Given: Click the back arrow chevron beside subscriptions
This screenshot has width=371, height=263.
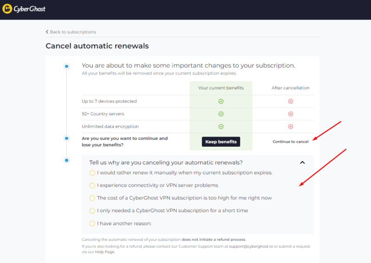Looking at the screenshot, I should 47,31.
